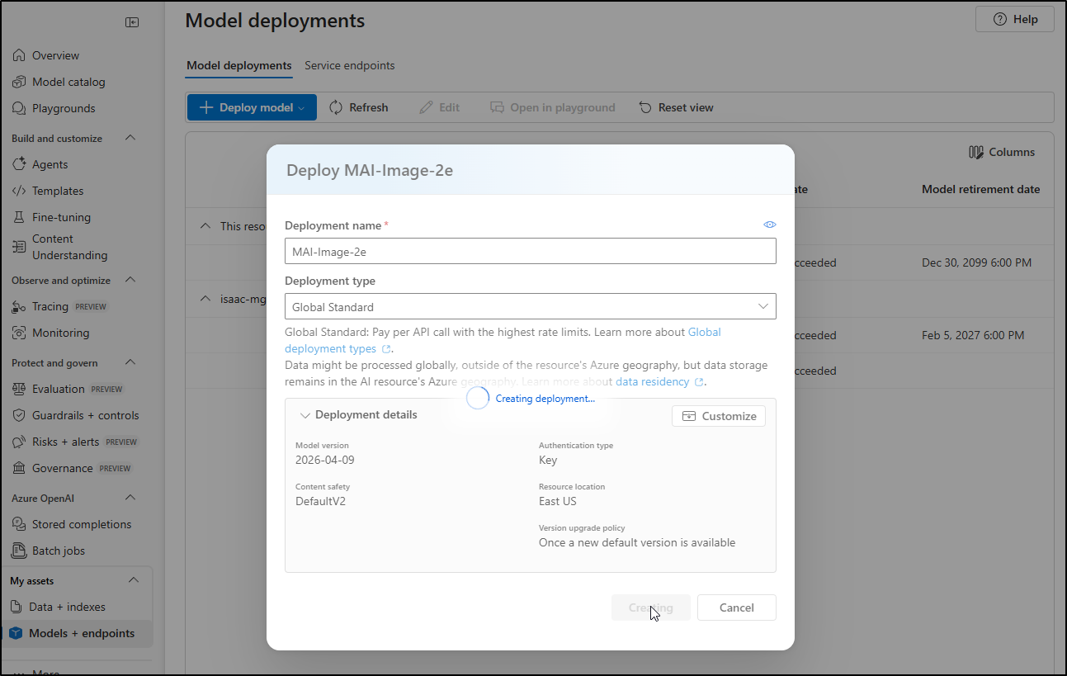
Task: Click the Customize button
Action: [719, 416]
